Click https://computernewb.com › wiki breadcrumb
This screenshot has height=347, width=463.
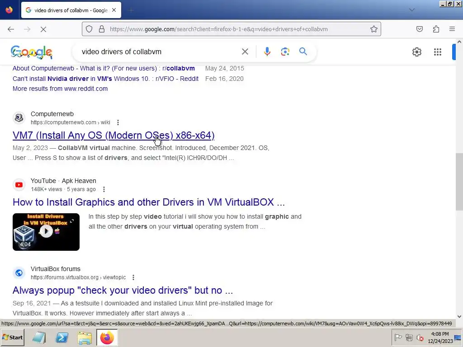point(70,122)
